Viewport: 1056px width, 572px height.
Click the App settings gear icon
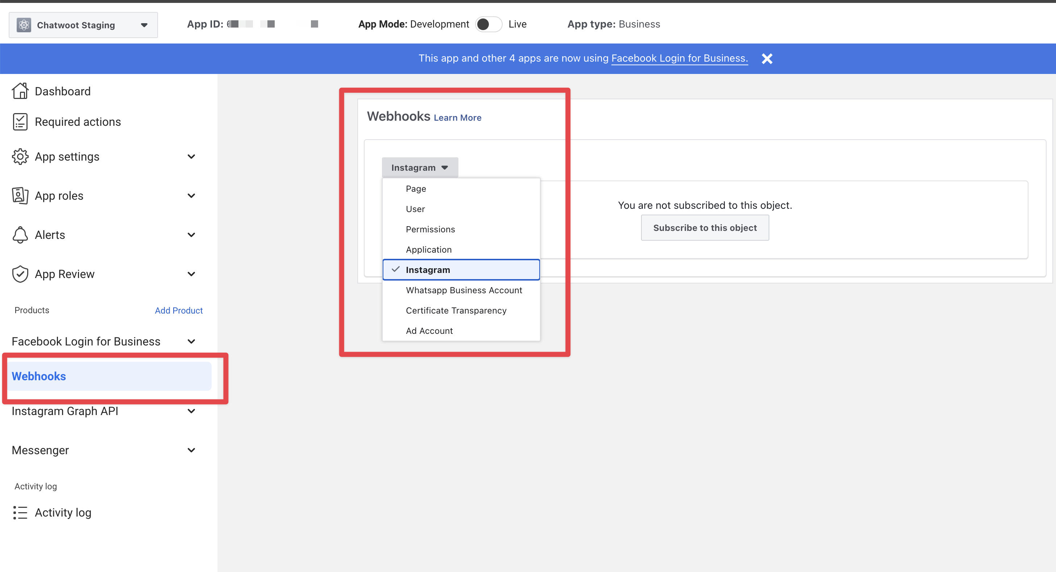coord(20,157)
